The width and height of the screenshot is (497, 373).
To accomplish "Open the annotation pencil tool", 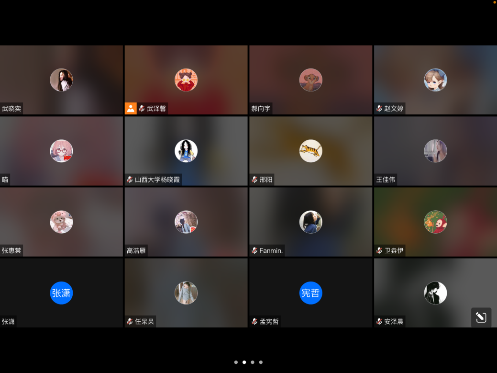I will 481,317.
